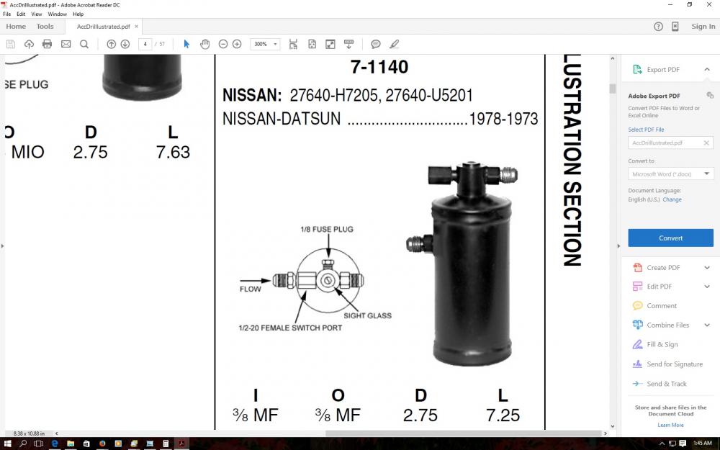720x450 pixels.
Task: Expand the Combine Files options chevron
Action: point(707,325)
